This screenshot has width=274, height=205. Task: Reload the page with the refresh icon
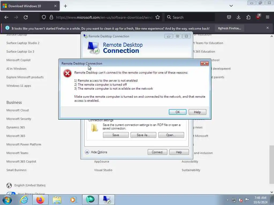[26, 17]
